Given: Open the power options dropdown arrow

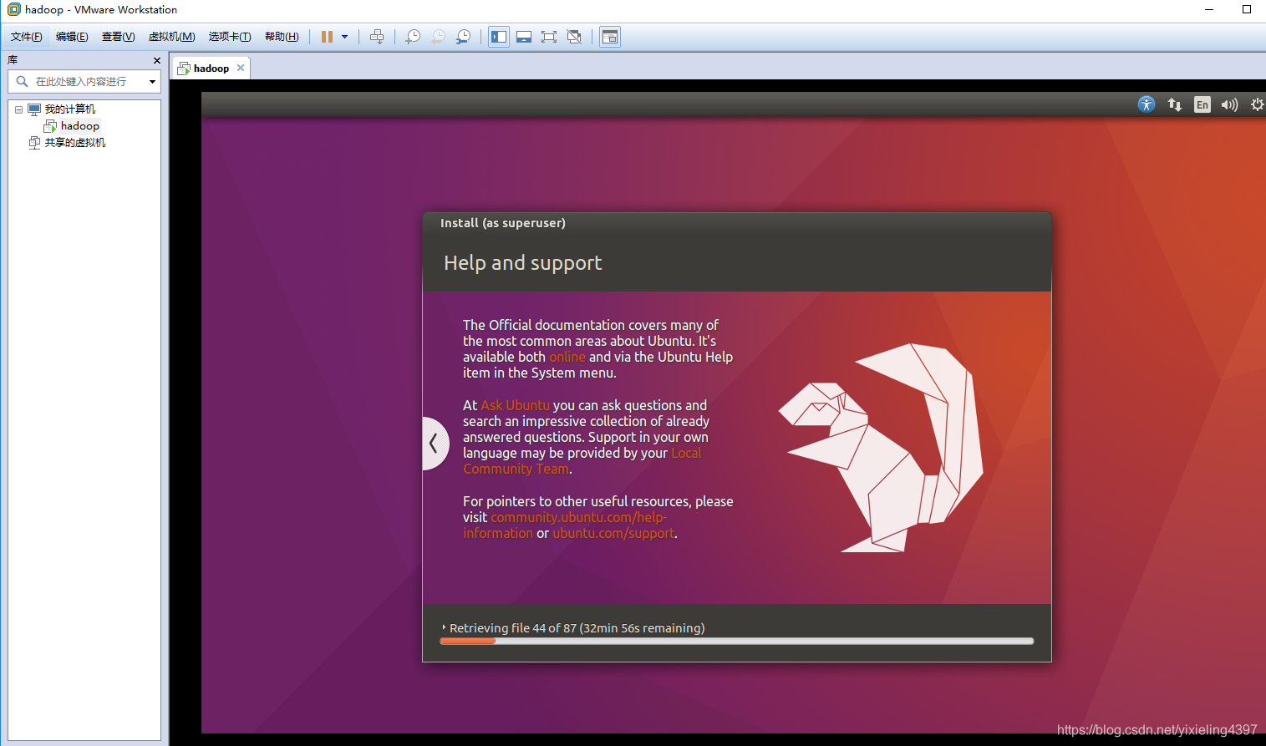Looking at the screenshot, I should click(344, 37).
